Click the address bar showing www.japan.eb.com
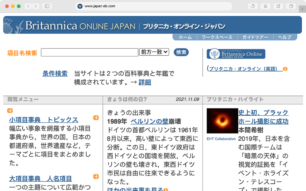The height and width of the screenshot is (191, 306). coord(154,6)
